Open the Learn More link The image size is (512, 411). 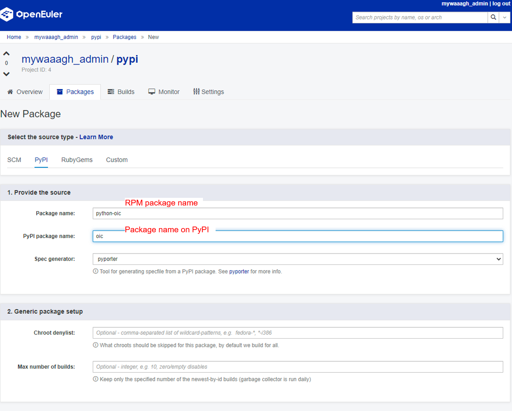[x=96, y=137]
